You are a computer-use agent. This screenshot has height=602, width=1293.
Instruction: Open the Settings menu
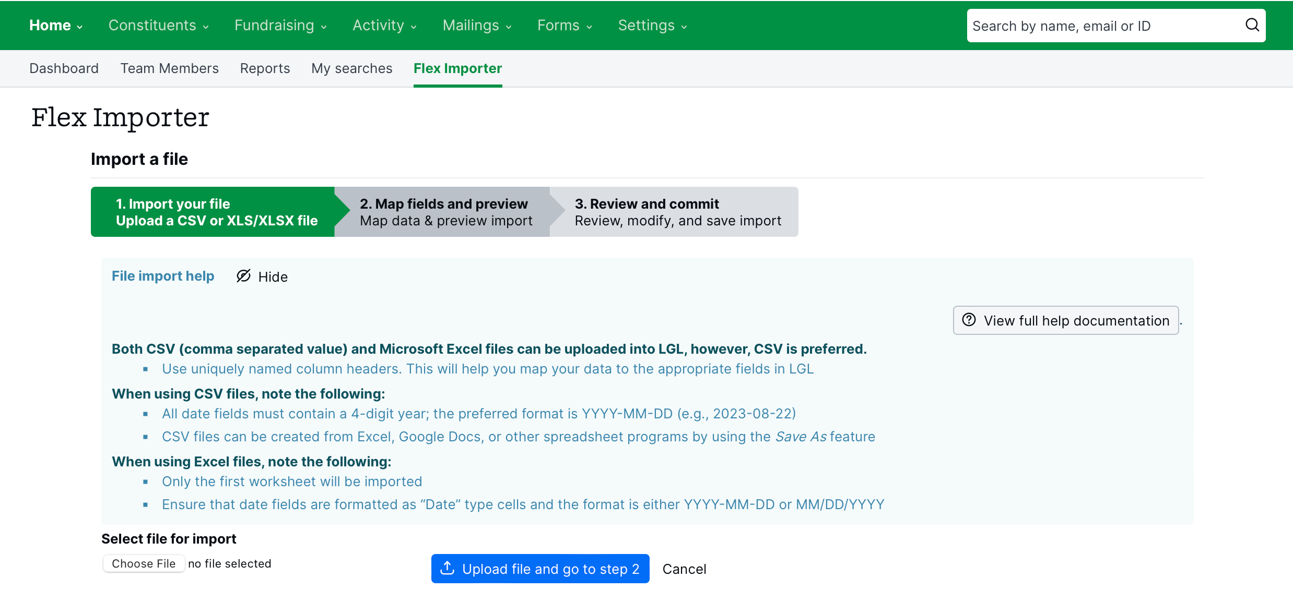[x=652, y=25]
